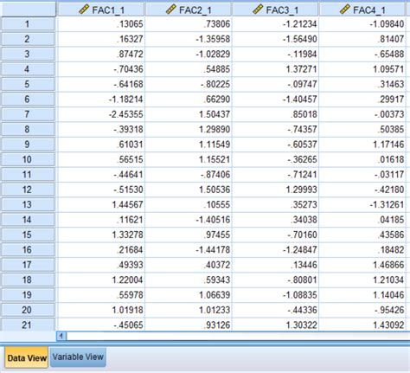Select the FAC4_1 column header

[x=362, y=10]
